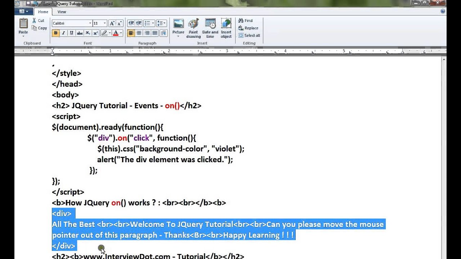Toggle Underline formatting
Image resolution: width=461 pixels, height=259 pixels.
[71, 33]
